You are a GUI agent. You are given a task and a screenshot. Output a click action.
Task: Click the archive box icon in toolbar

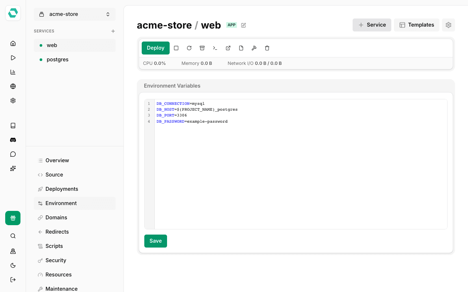point(202,48)
